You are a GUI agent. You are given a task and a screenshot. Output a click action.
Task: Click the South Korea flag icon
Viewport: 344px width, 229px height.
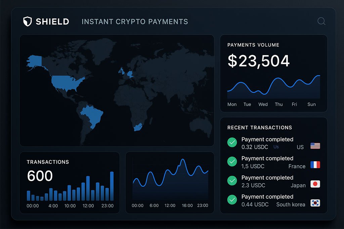coord(315,203)
